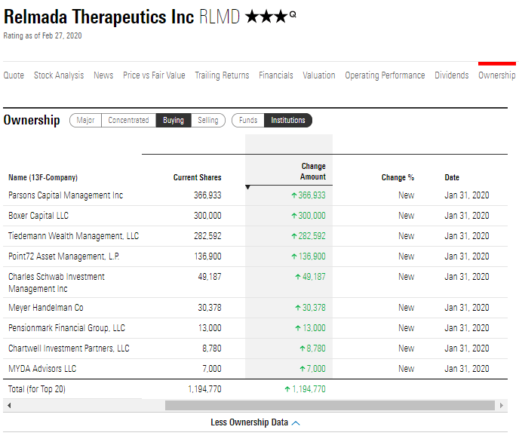519x439 pixels.
Task: Click the star rating next to RLMD
Action: click(x=267, y=17)
